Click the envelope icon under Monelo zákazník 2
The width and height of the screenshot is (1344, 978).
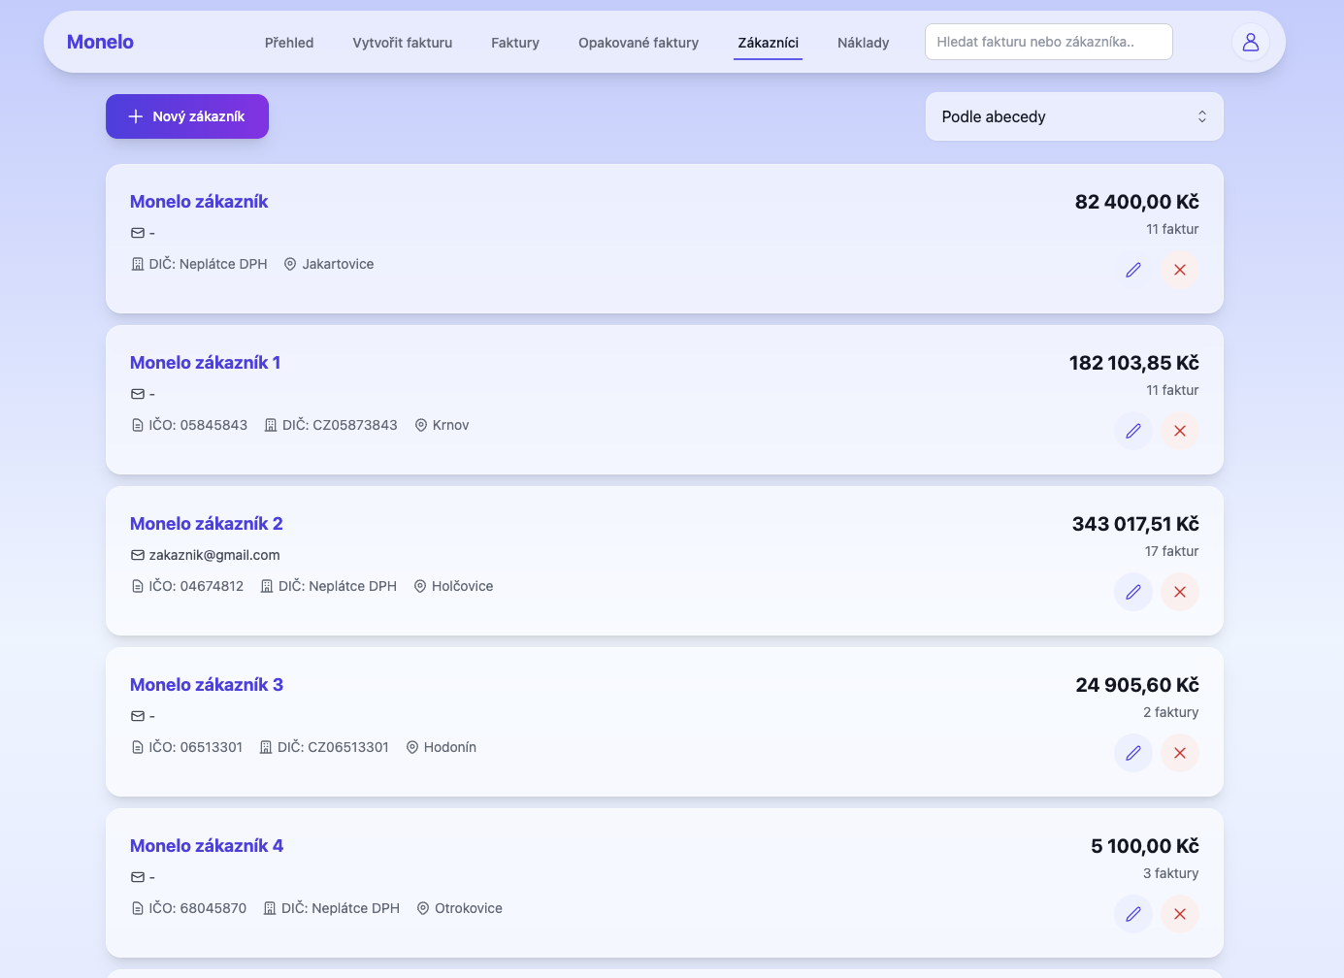[136, 555]
